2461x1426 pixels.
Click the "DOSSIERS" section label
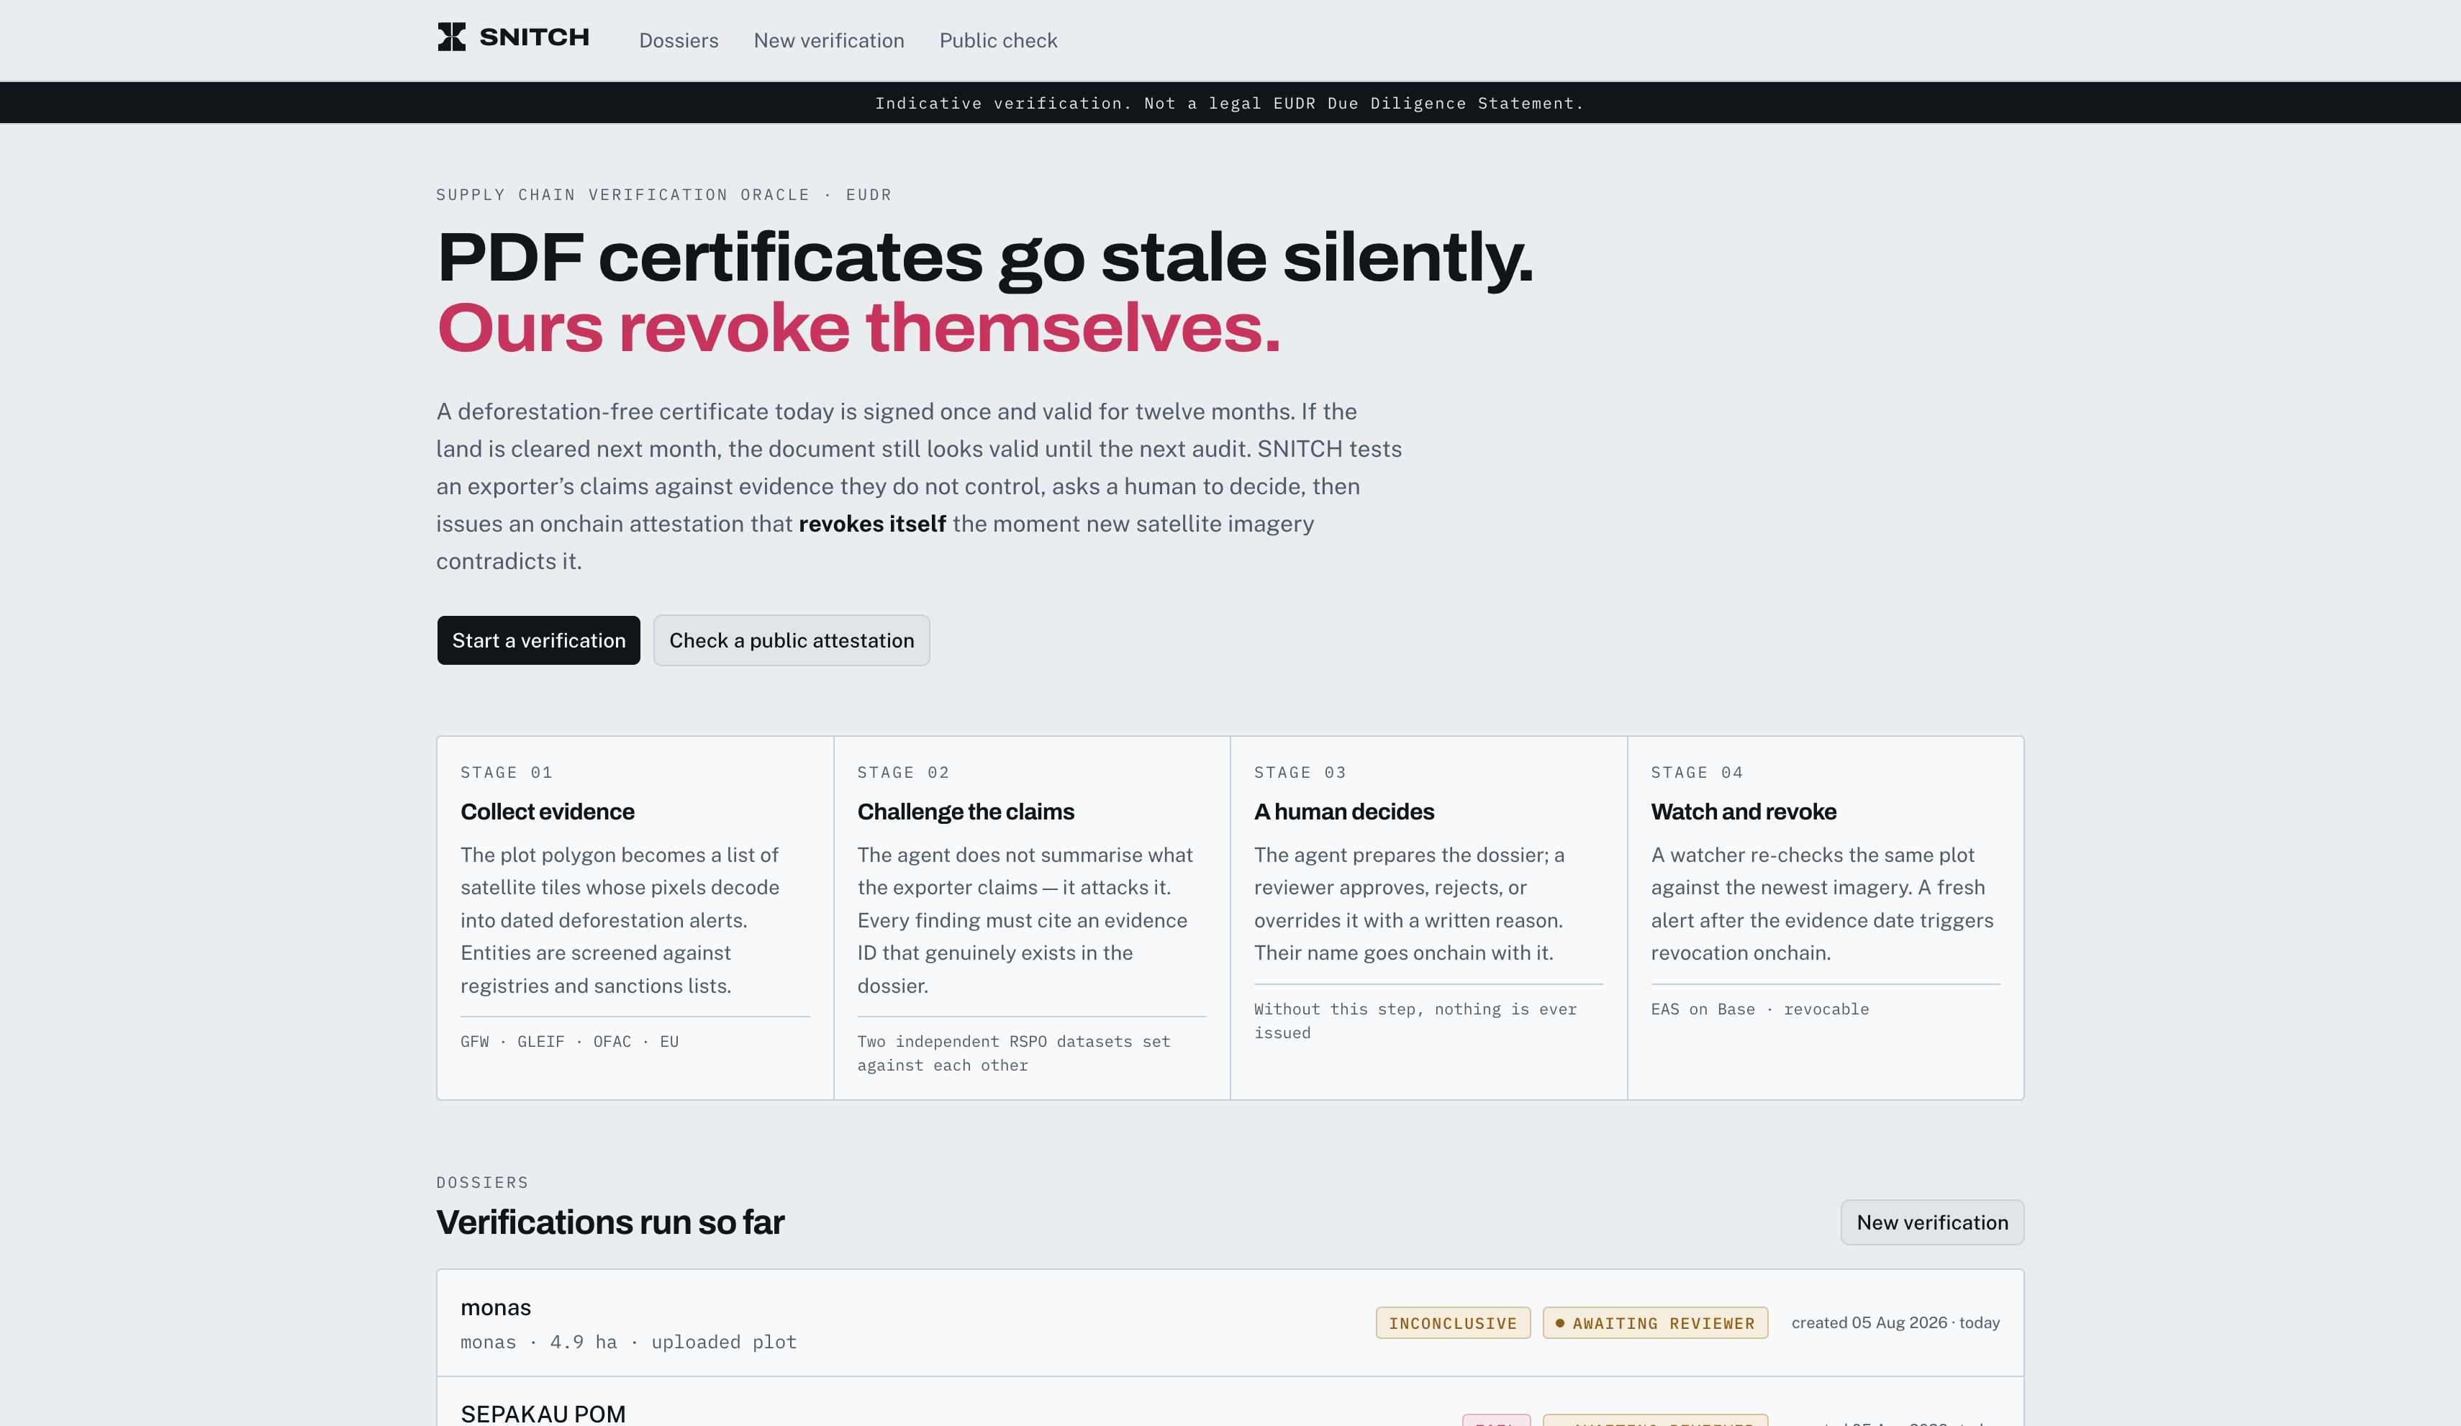(482, 1183)
